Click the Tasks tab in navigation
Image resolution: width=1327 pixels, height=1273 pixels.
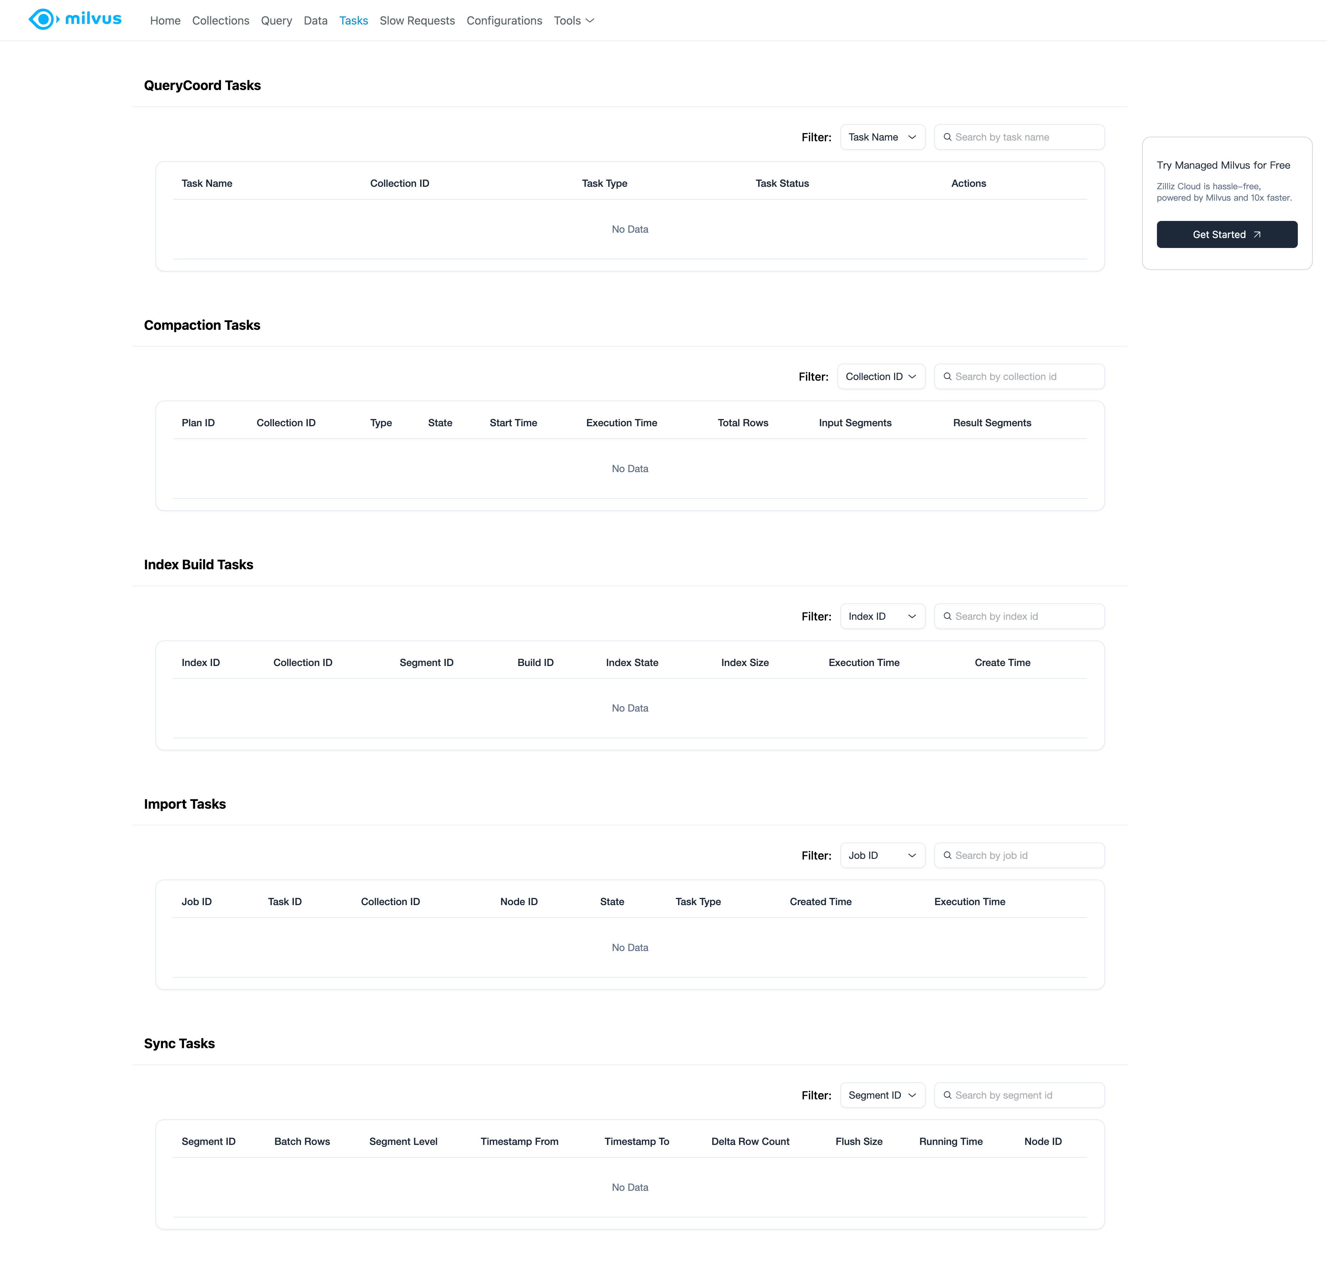tap(353, 20)
